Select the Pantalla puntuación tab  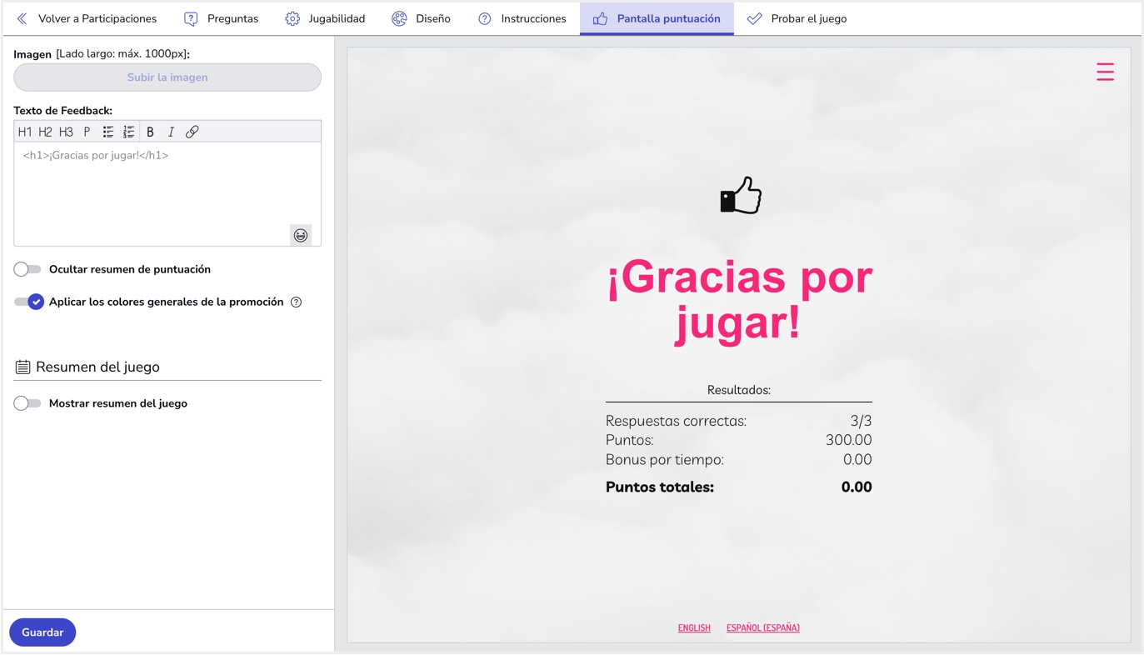tap(657, 18)
